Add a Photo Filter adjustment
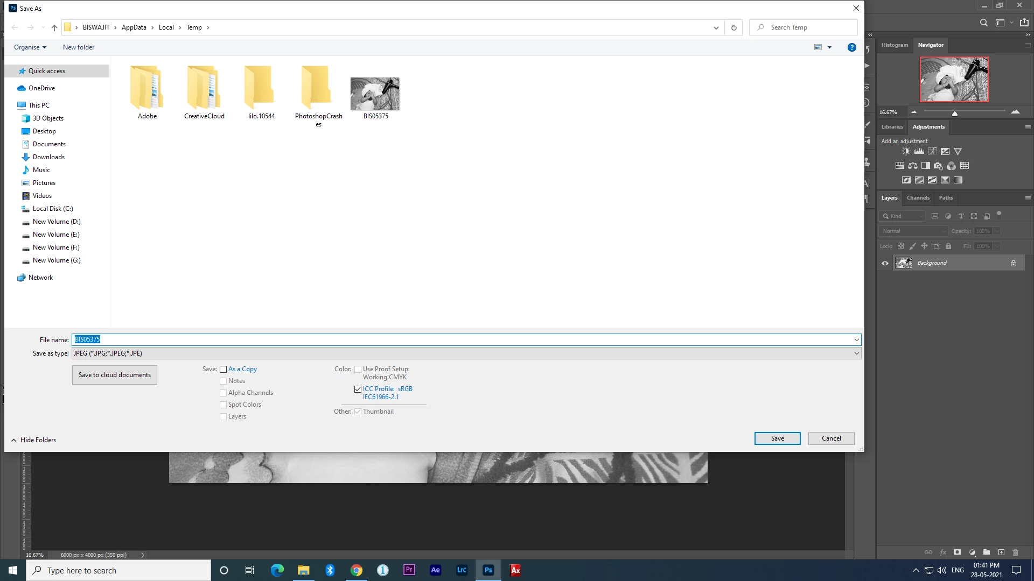Screen dimensions: 1034x581 [x=938, y=166]
